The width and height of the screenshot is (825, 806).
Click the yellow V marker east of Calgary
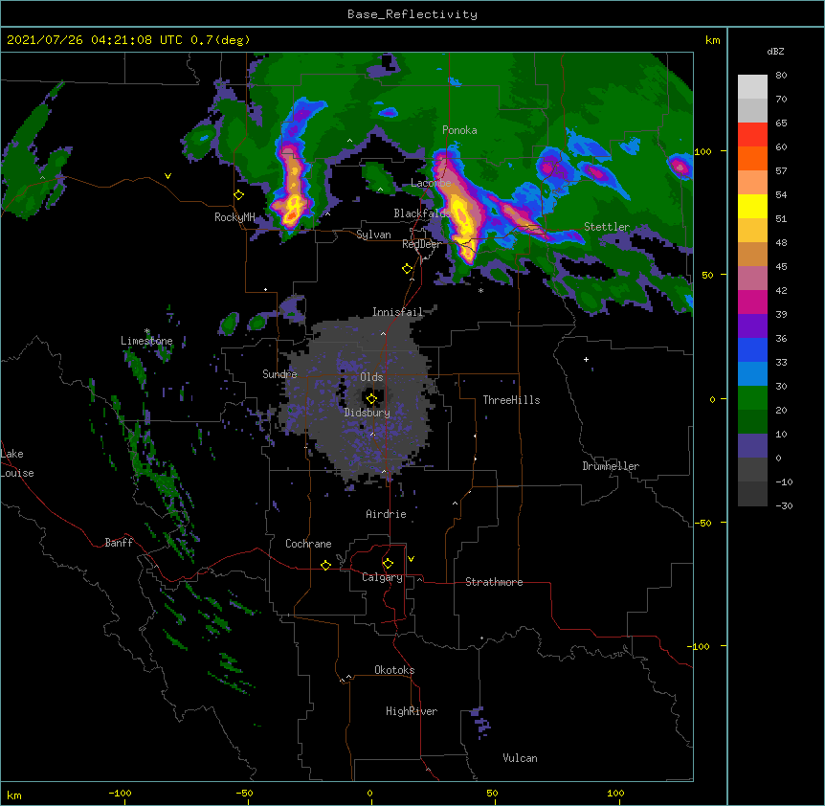pyautogui.click(x=411, y=559)
